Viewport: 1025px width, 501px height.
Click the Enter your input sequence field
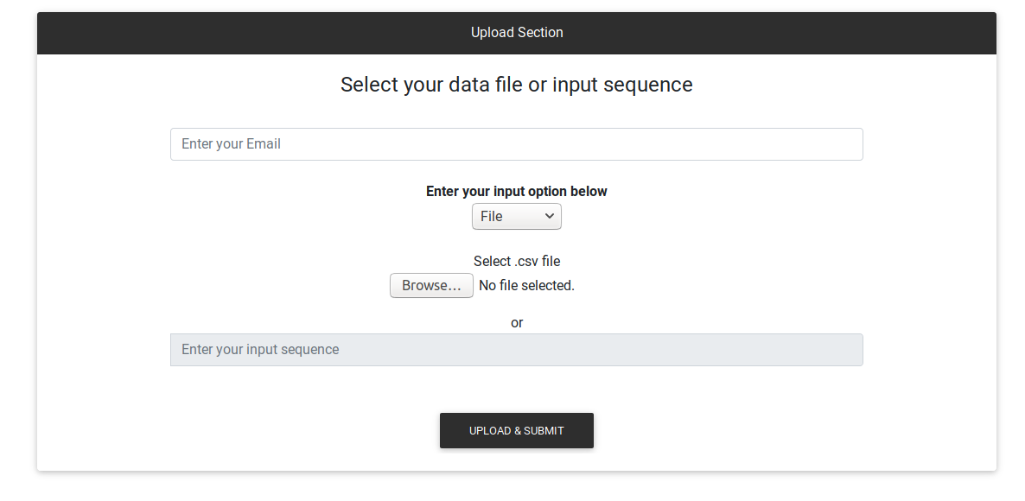click(516, 350)
